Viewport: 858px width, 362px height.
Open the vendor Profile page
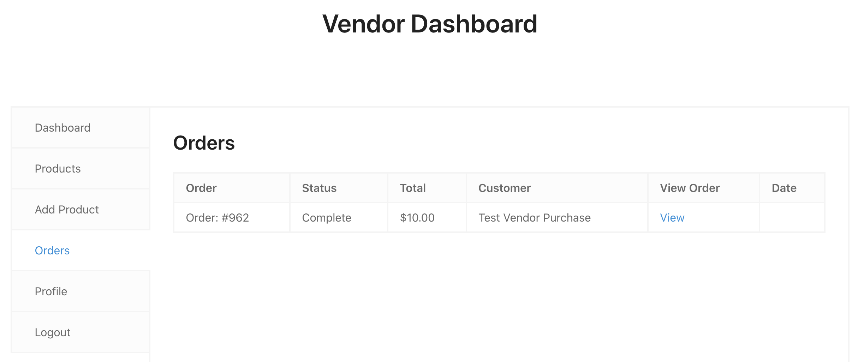(x=51, y=291)
